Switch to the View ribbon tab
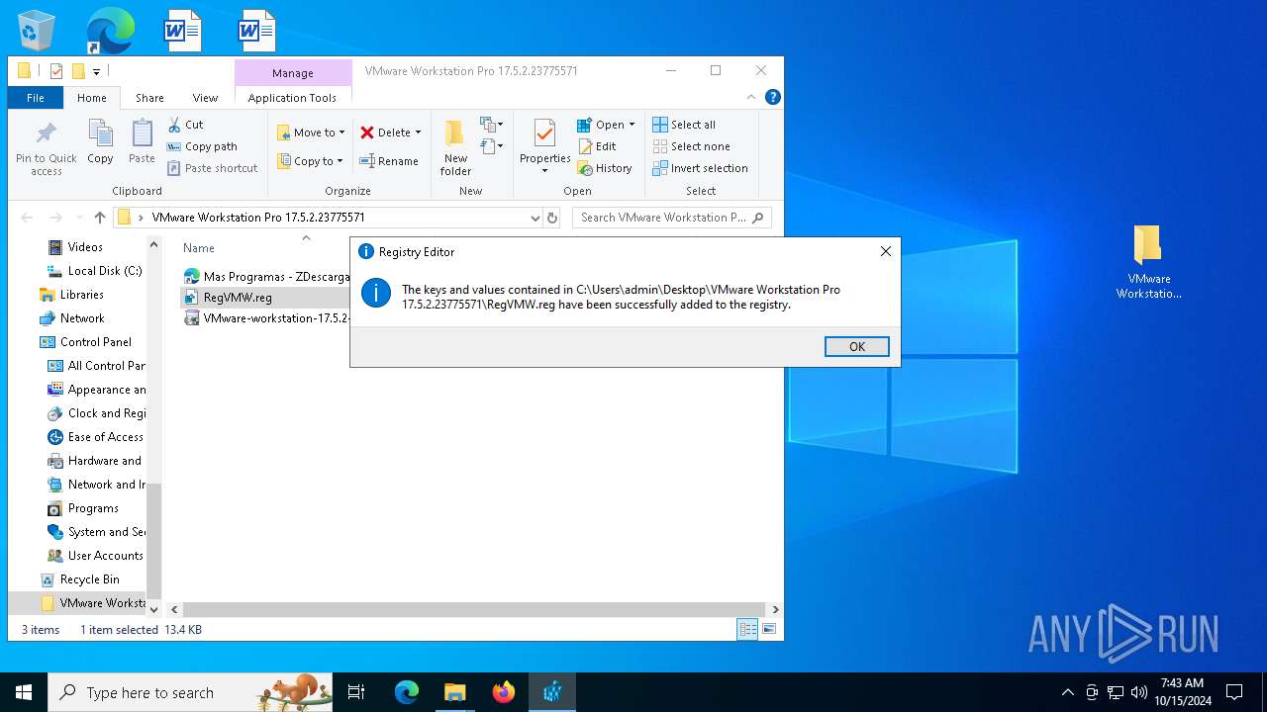 click(x=205, y=98)
